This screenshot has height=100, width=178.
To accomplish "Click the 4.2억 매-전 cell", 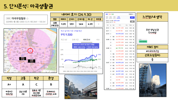I will coord(90,24).
